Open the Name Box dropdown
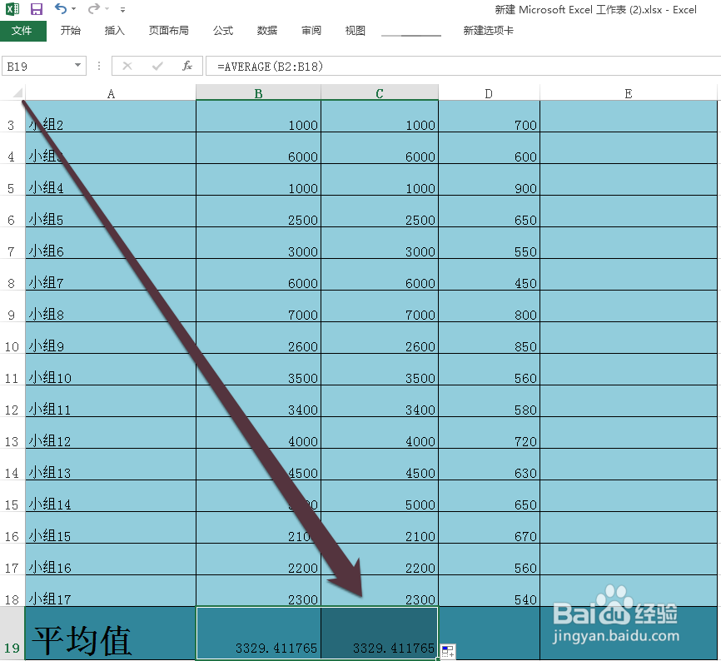 click(x=77, y=66)
